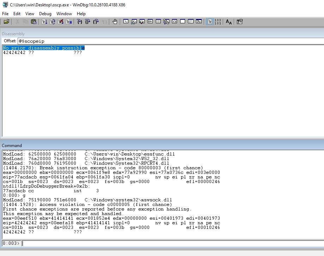Expand the View menu
Screen dimensions: 324x256
click(x=30, y=13)
